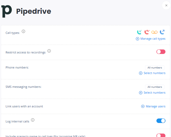Disable the Log internal calls toggle
The height and width of the screenshot is (137, 171).
(x=161, y=121)
